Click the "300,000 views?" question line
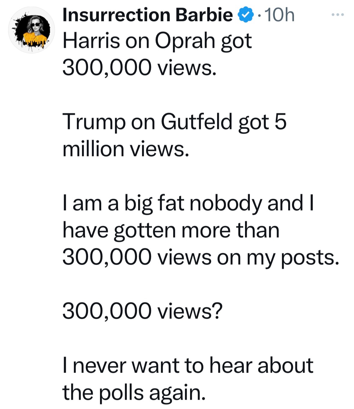 (143, 312)
